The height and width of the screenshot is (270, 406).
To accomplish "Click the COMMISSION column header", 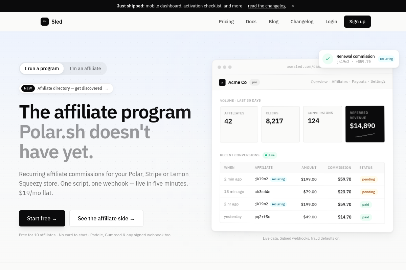I will [x=339, y=168].
